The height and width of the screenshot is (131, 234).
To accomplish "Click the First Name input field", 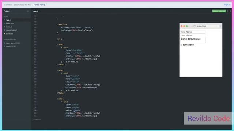I will (193, 32).
